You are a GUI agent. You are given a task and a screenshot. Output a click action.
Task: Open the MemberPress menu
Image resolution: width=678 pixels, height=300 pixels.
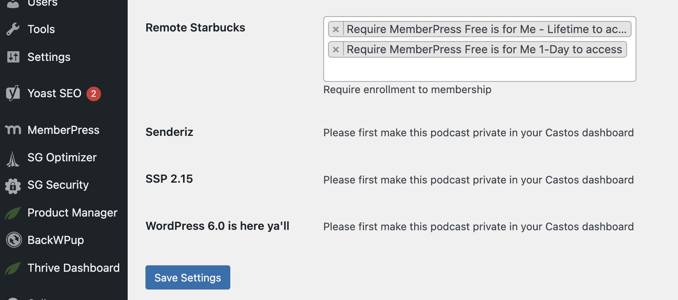[64, 130]
